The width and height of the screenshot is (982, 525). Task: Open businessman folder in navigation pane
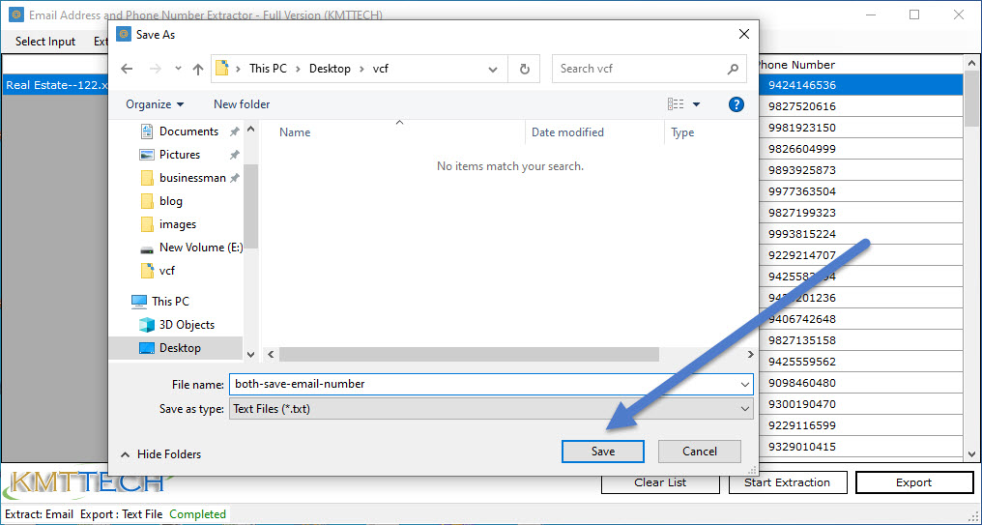pyautogui.click(x=191, y=178)
